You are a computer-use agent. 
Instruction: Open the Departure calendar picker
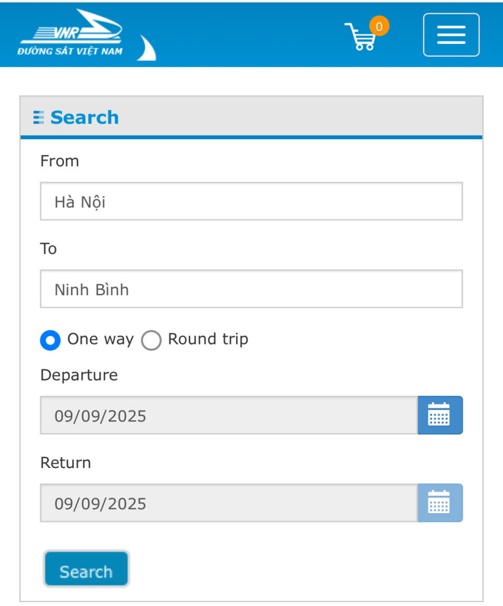[440, 415]
